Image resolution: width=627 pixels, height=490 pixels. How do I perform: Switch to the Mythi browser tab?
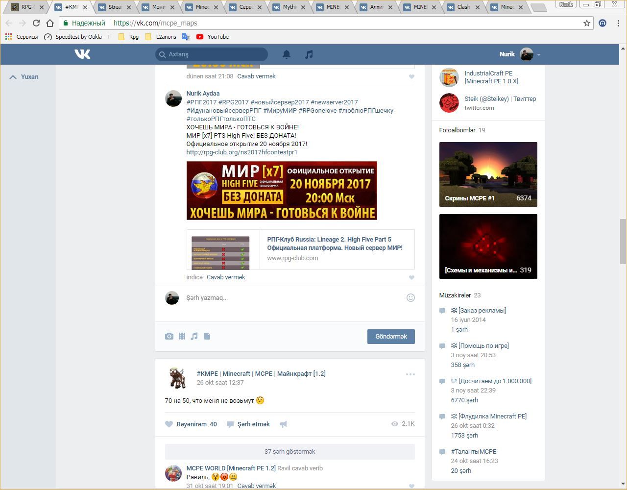(x=289, y=7)
